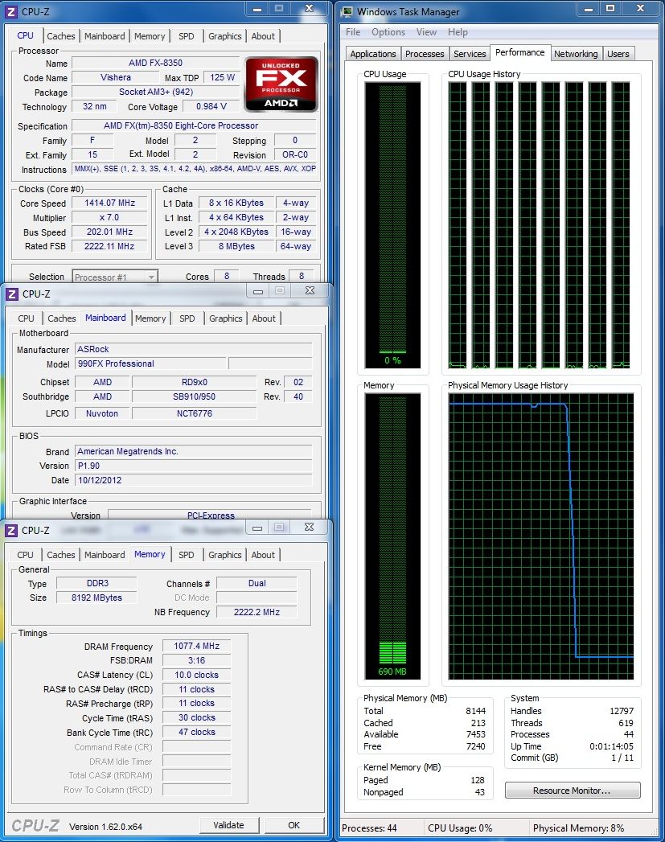This screenshot has width=665, height=842.
Task: Click the DRAM Frequency value field
Action: click(196, 647)
